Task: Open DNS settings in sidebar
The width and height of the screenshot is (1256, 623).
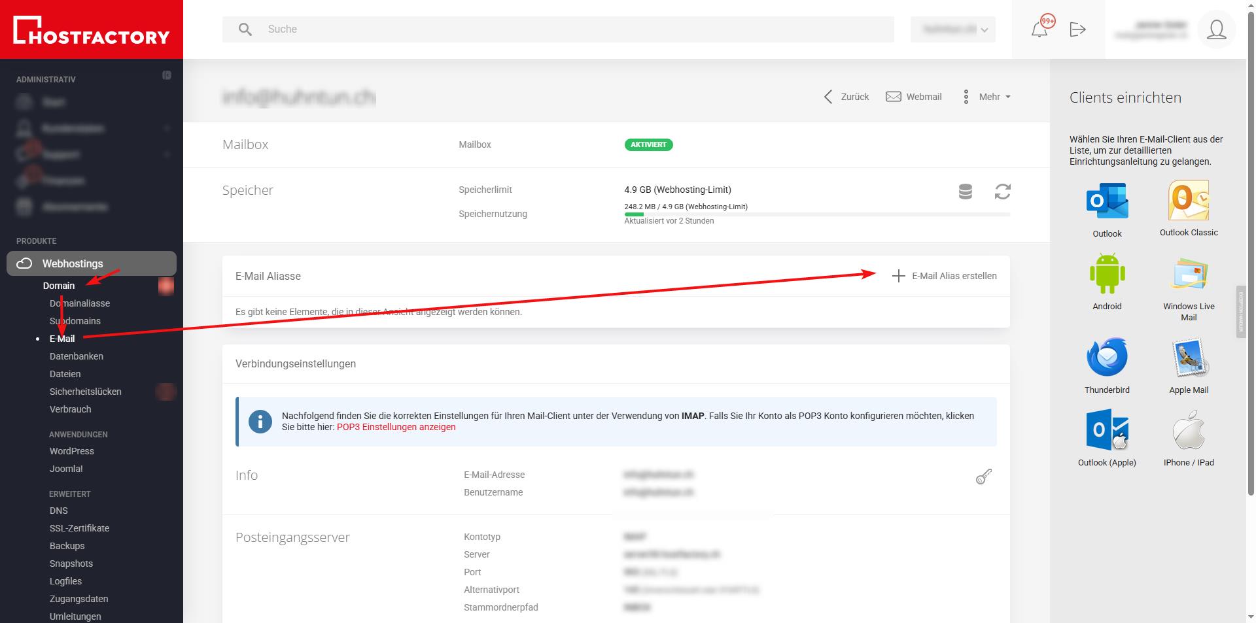Action: tap(59, 511)
